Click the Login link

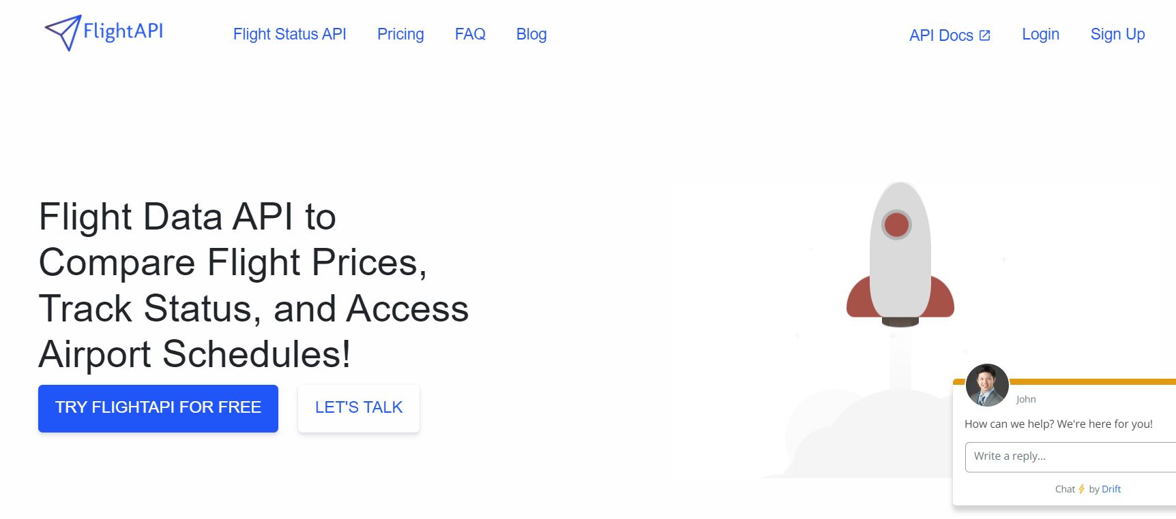tap(1040, 34)
